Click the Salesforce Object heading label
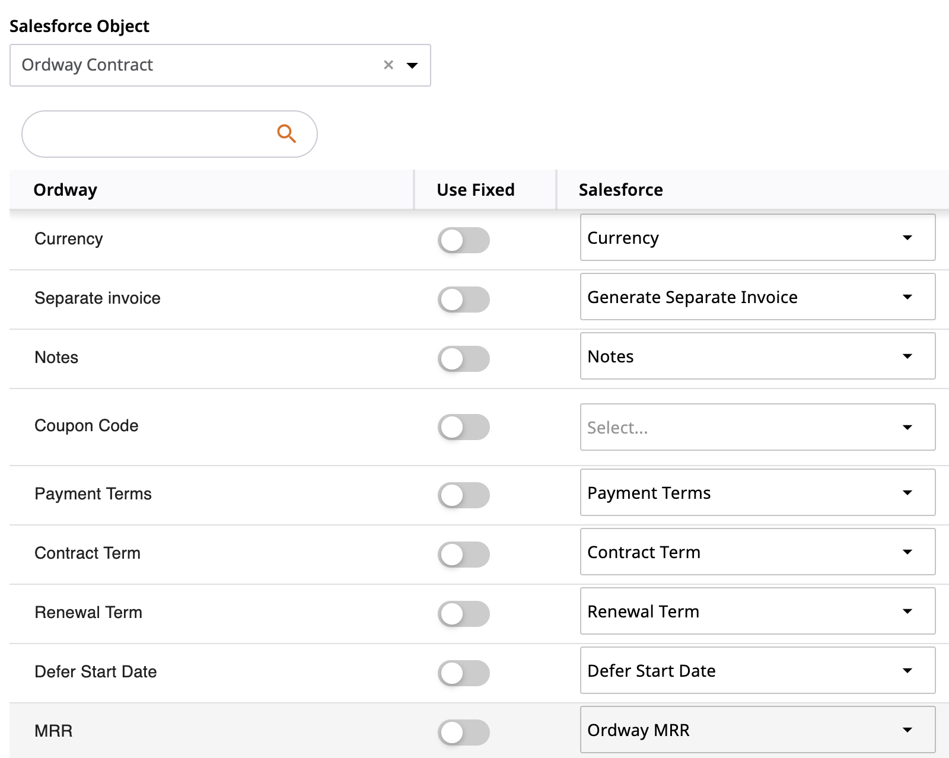The width and height of the screenshot is (949, 758). (79, 26)
